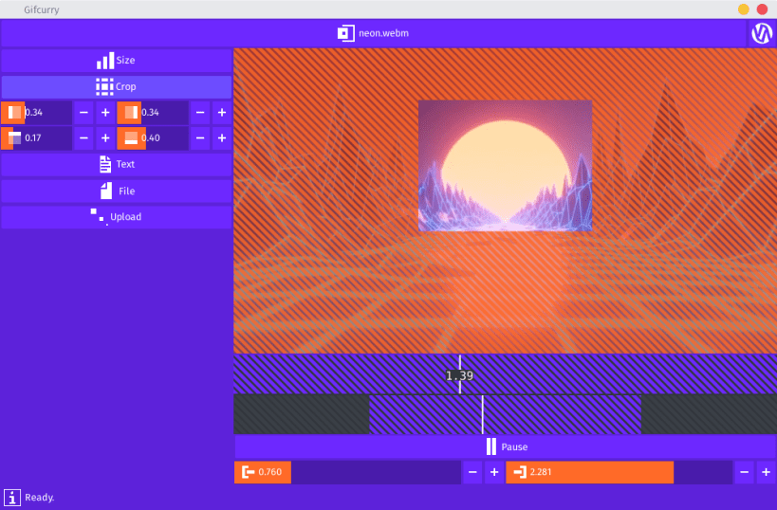Edit the end time 2.281 field
The image size is (777, 510).
[x=619, y=472]
